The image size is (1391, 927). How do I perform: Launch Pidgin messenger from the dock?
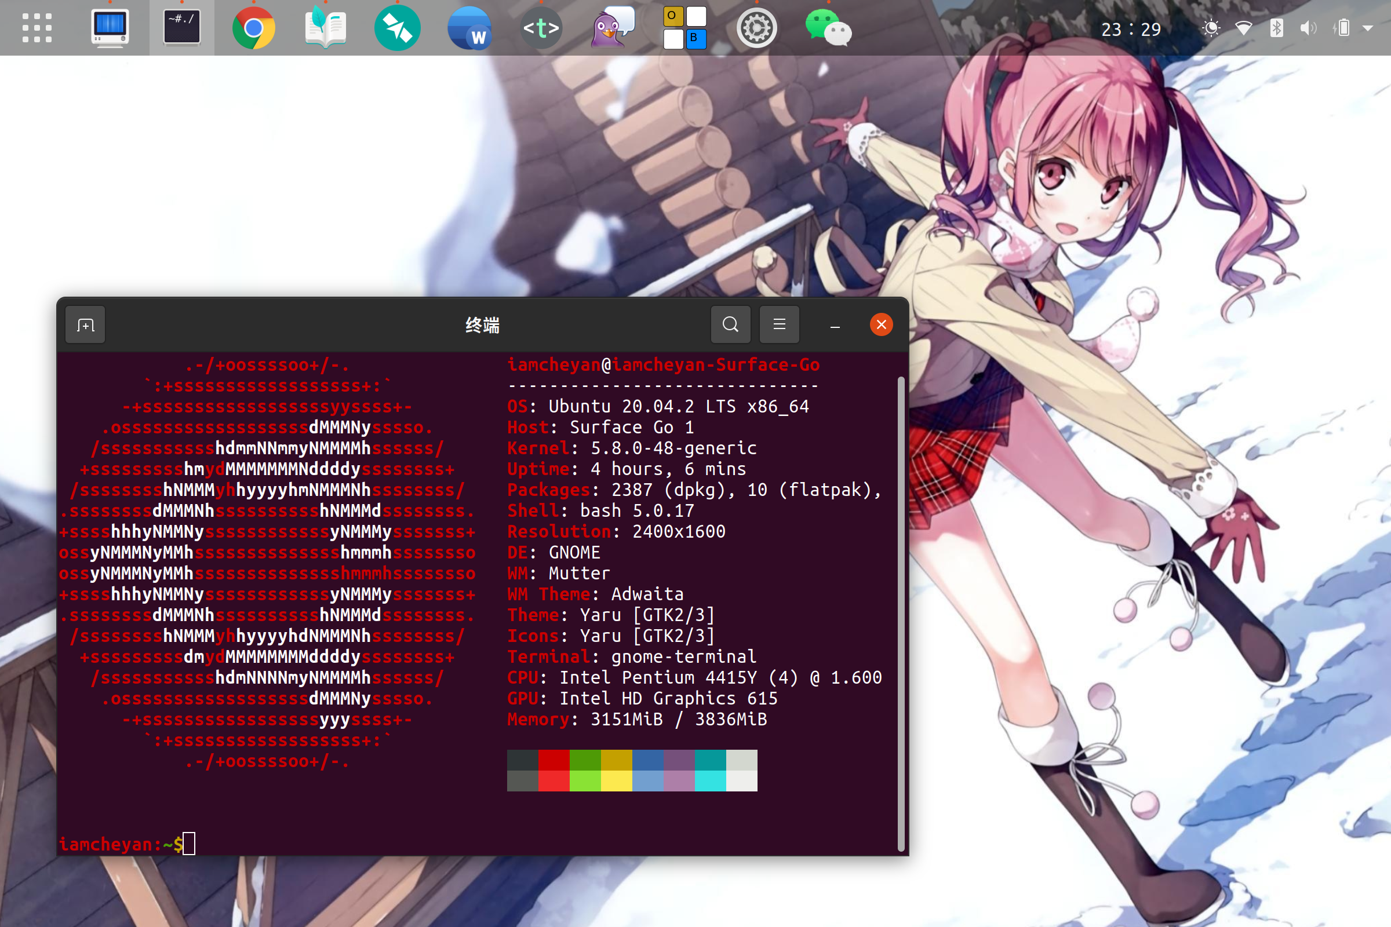coord(613,28)
